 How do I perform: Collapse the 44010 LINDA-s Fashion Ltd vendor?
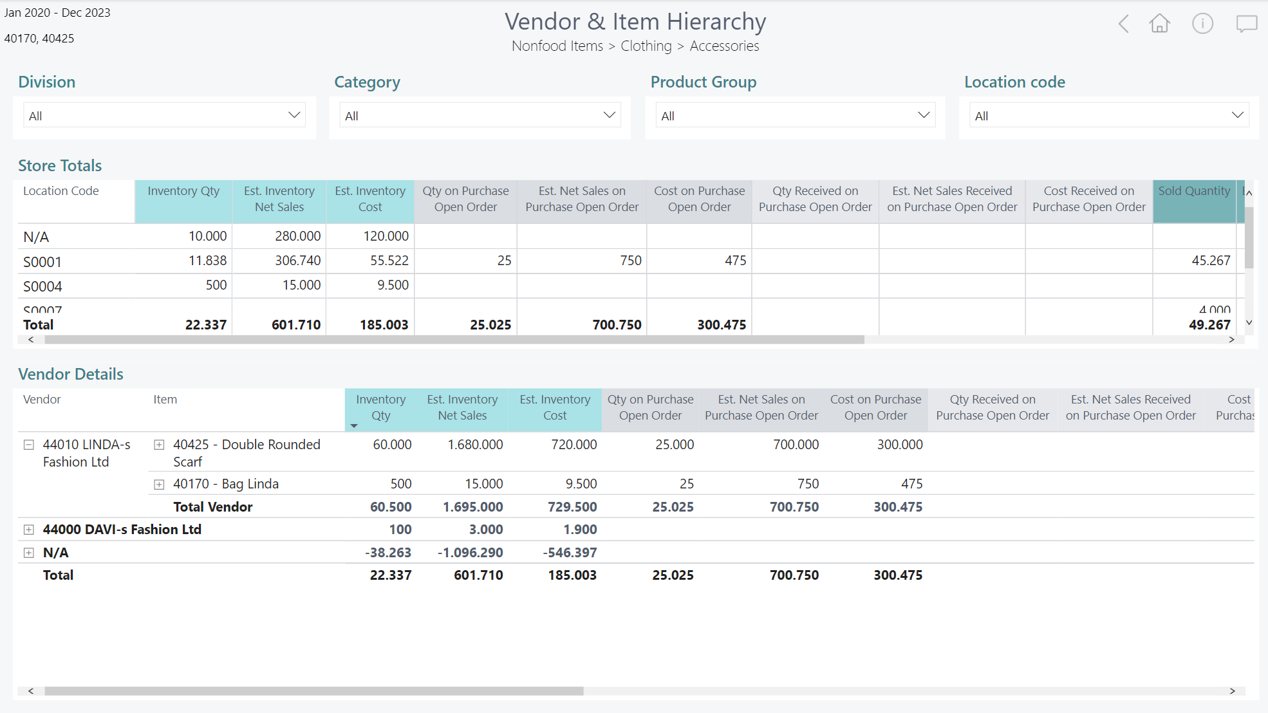click(x=29, y=445)
